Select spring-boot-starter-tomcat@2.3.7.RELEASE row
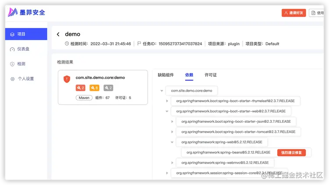 [238, 132]
